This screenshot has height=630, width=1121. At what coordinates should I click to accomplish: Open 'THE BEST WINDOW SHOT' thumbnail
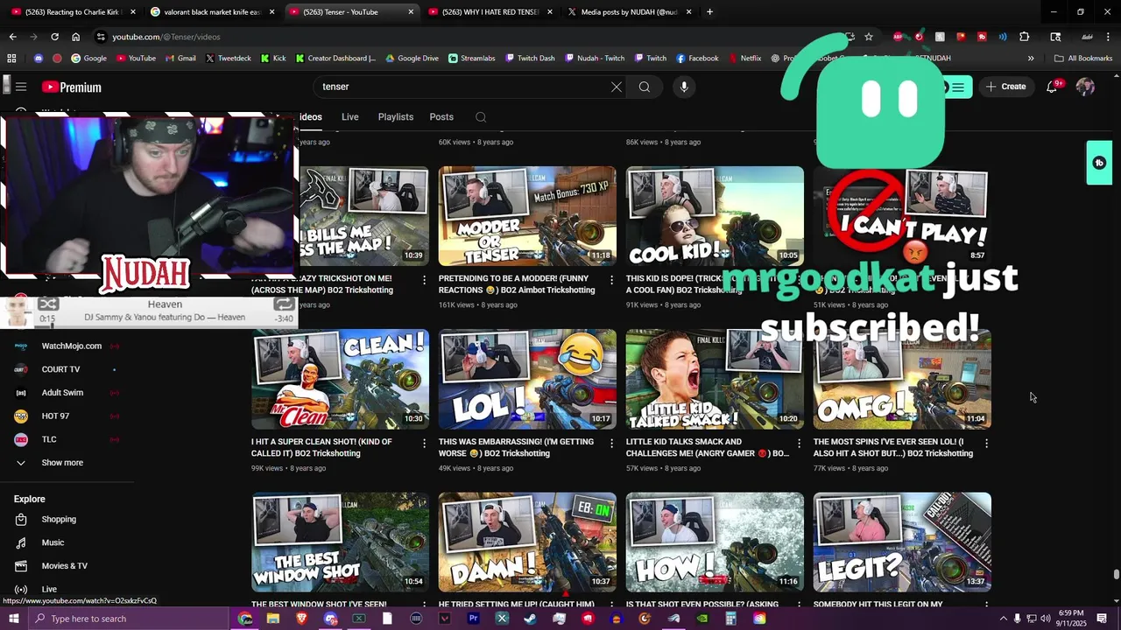[340, 542]
